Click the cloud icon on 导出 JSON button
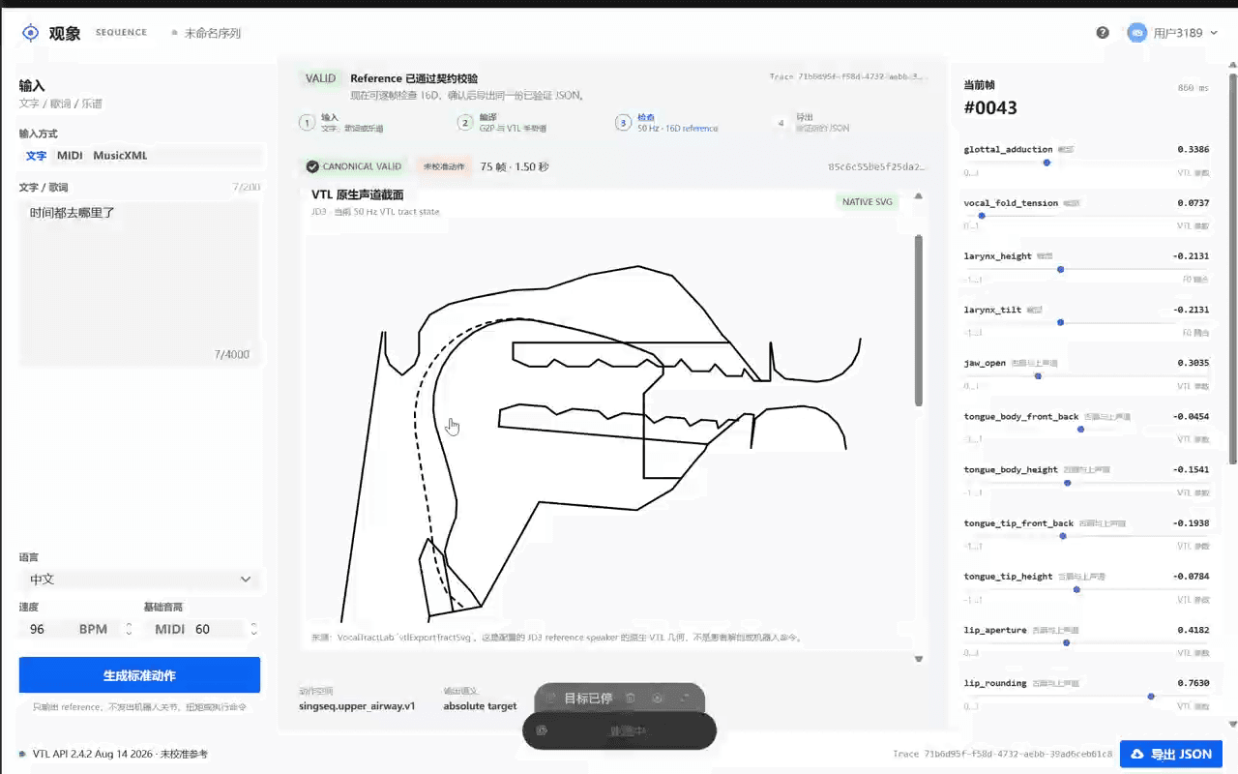 1138,754
